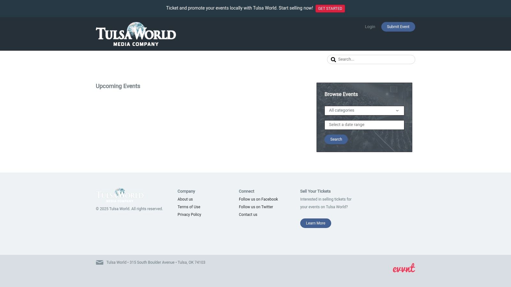Follow Tulsa World on Facebook
This screenshot has width=511, height=287.
point(258,199)
